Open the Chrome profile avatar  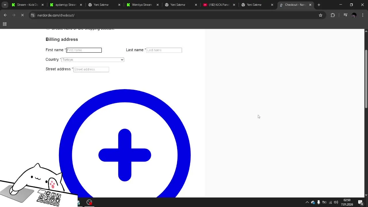(x=354, y=15)
